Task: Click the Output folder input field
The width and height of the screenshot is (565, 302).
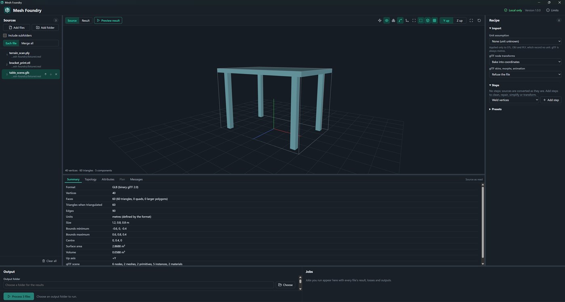Action: 139,285
